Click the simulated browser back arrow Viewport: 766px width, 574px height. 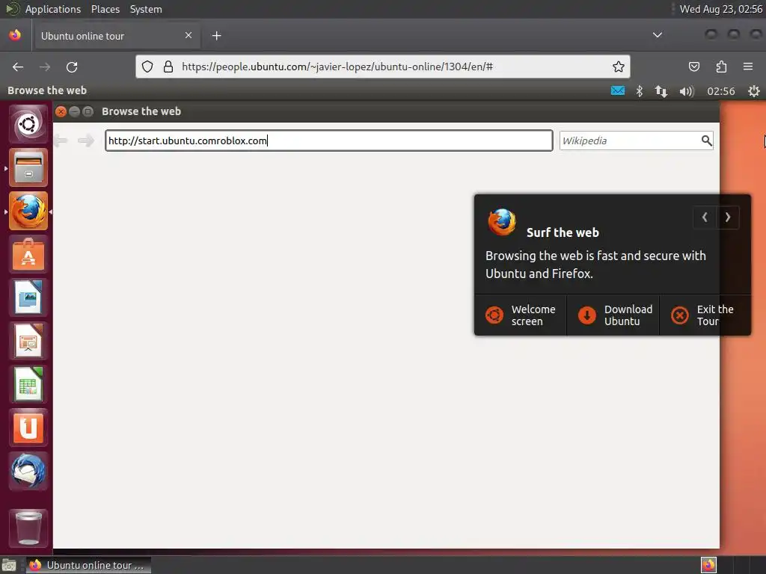61,141
